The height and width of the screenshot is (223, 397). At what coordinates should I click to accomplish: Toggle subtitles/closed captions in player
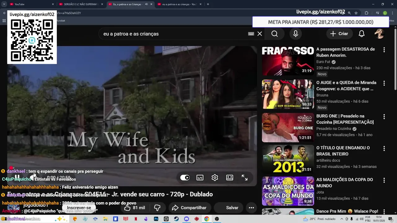[x=200, y=177]
